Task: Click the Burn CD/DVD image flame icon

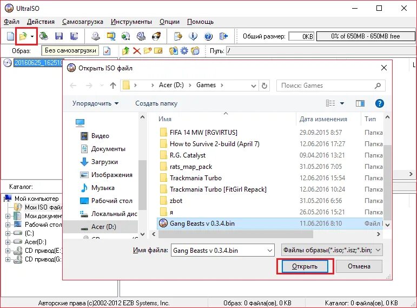Action: click(156, 36)
